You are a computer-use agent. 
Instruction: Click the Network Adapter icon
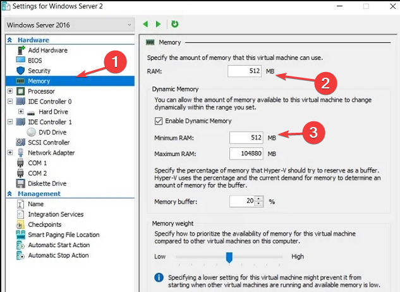(x=21, y=153)
